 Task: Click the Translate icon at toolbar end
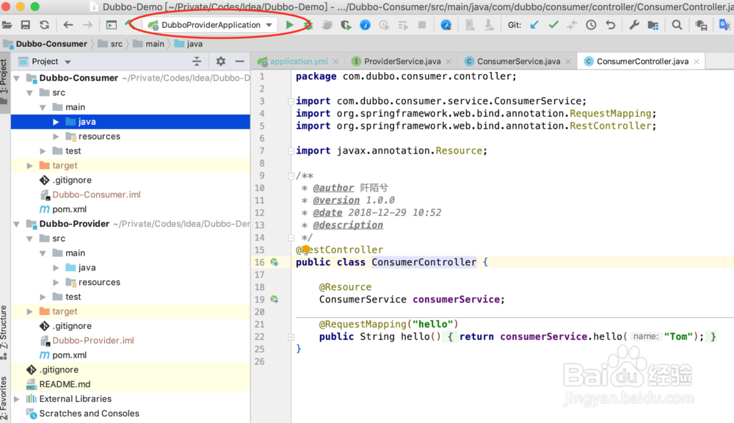pos(724,25)
